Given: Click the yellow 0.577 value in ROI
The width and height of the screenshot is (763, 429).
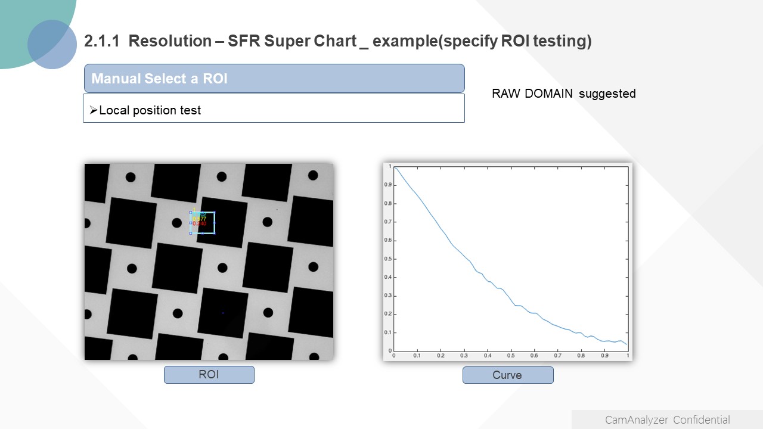Looking at the screenshot, I should (199, 219).
